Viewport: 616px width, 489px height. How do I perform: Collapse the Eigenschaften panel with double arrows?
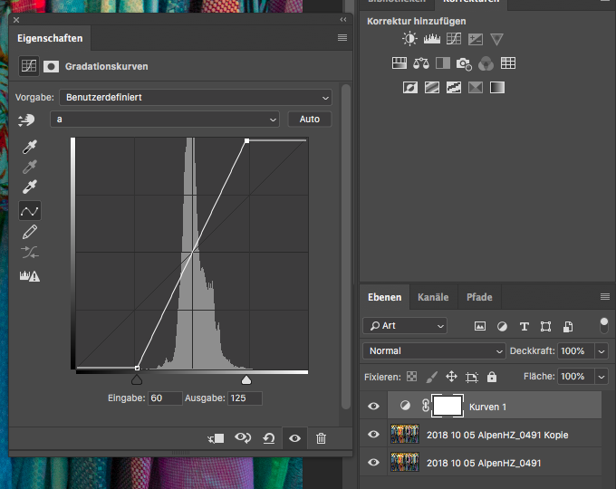tap(343, 19)
